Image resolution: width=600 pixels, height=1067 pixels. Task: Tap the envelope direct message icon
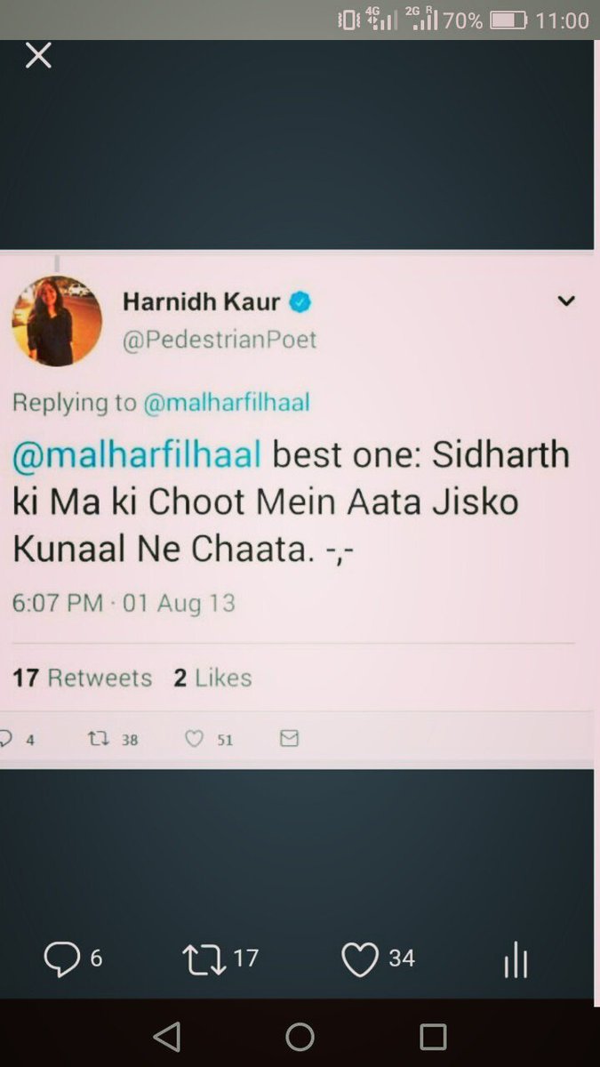289,739
